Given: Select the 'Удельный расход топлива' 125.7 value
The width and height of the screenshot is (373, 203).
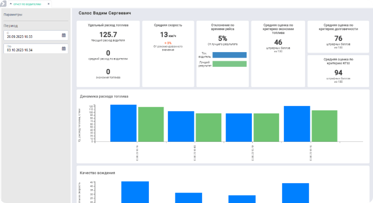Looking at the screenshot, I should point(108,35).
